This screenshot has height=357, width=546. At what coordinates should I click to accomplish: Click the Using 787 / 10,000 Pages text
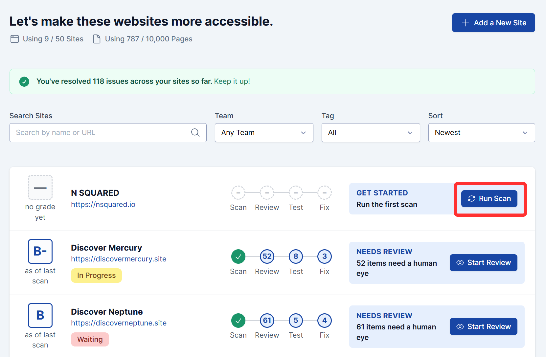tap(149, 39)
